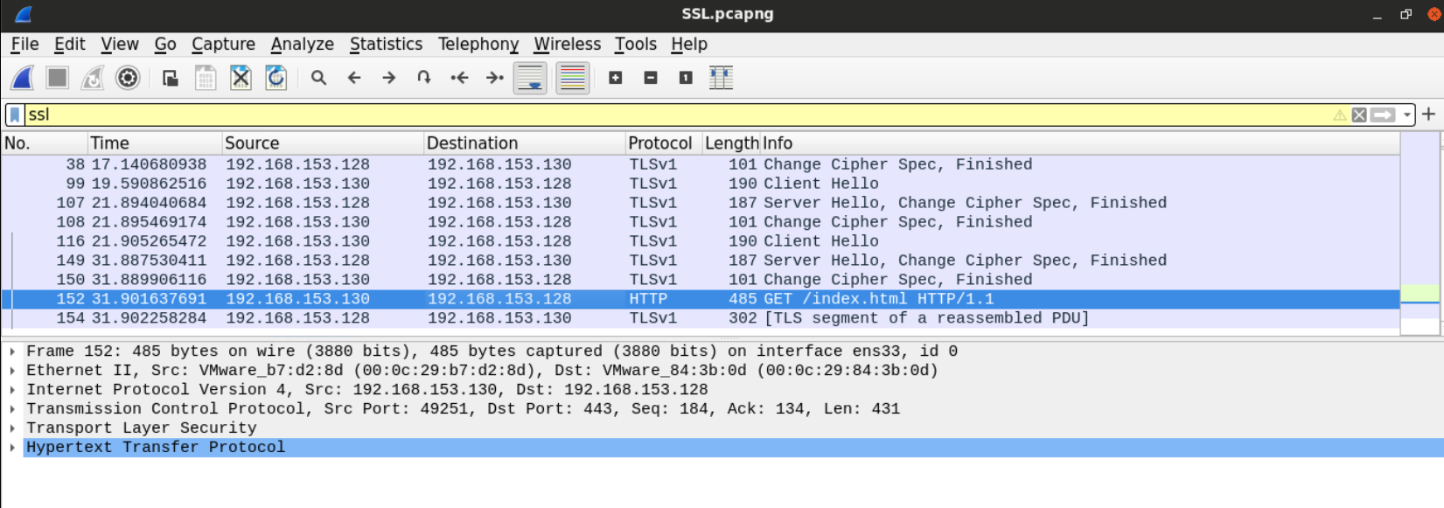The image size is (1444, 508).
Task: Open the find packet magnifier tool
Action: (318, 78)
